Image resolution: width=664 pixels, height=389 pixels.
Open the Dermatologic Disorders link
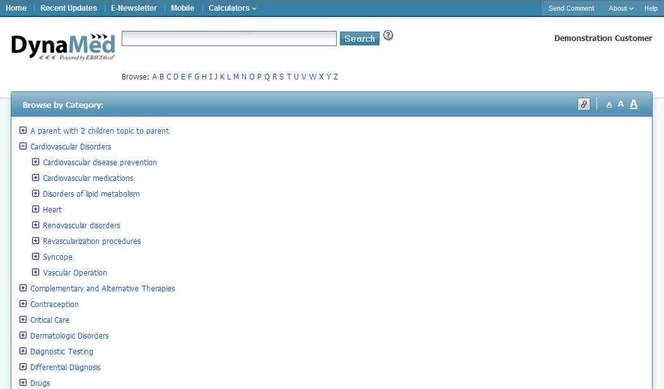69,336
